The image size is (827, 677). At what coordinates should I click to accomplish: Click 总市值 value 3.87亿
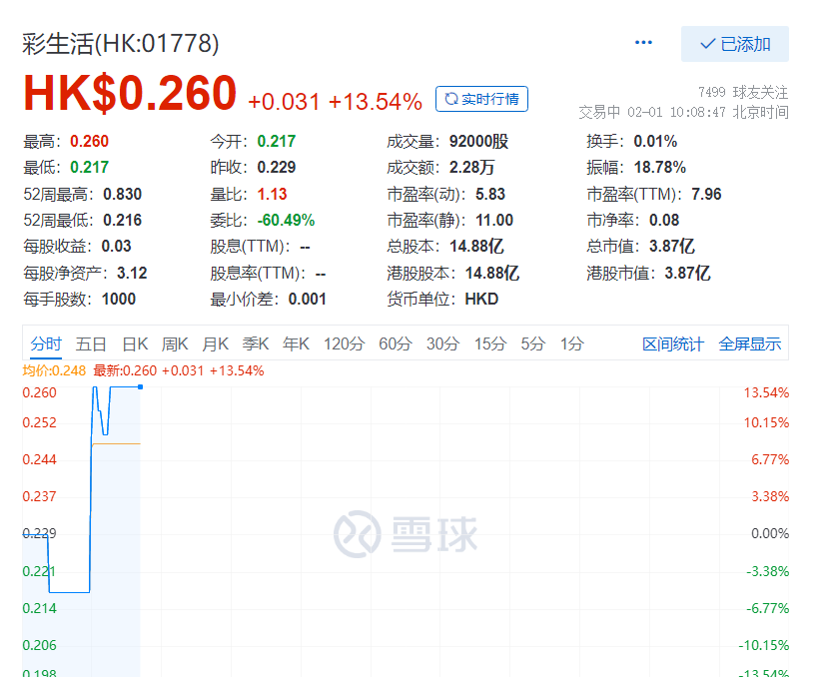tap(671, 247)
